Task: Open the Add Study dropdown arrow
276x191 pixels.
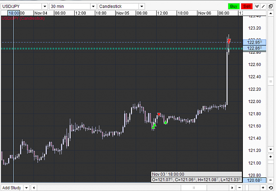Action: click(x=26, y=188)
